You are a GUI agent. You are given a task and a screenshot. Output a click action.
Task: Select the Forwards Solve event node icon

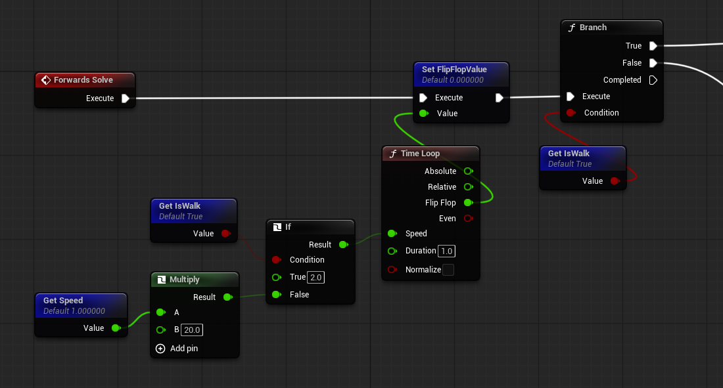tap(46, 80)
